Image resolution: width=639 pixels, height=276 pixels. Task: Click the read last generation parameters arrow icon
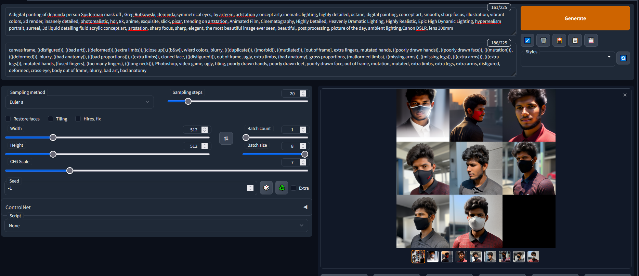(x=527, y=40)
